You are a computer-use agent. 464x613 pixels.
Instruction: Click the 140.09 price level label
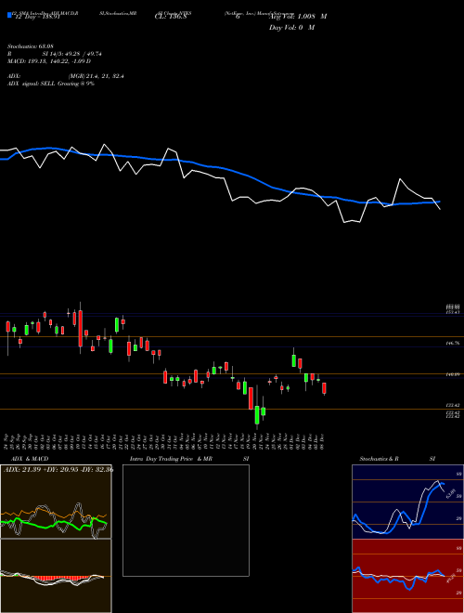tap(453, 374)
